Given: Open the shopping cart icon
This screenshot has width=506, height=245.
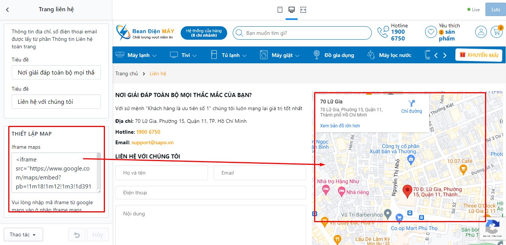Looking at the screenshot, I should (x=497, y=32).
